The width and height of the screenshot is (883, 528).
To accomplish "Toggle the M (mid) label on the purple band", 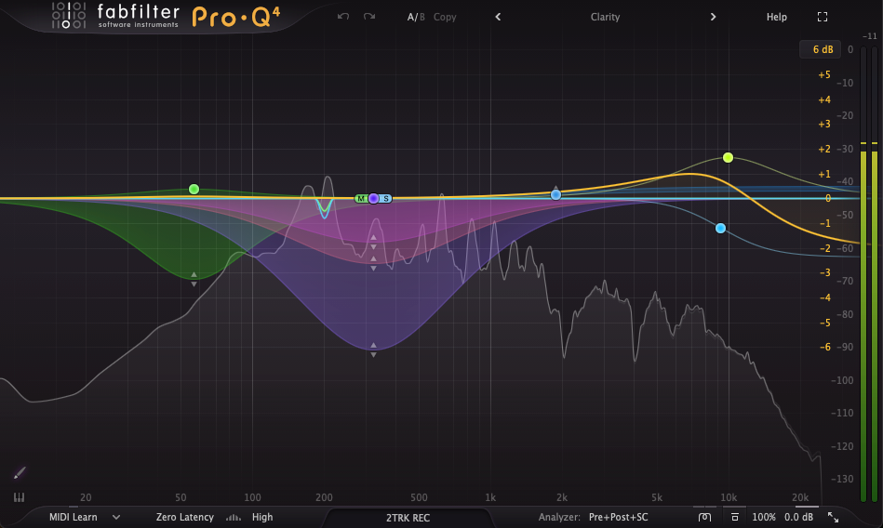I will (360, 198).
